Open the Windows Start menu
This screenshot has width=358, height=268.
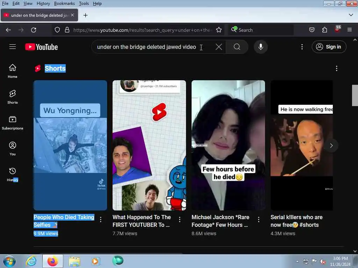[x=9, y=261]
